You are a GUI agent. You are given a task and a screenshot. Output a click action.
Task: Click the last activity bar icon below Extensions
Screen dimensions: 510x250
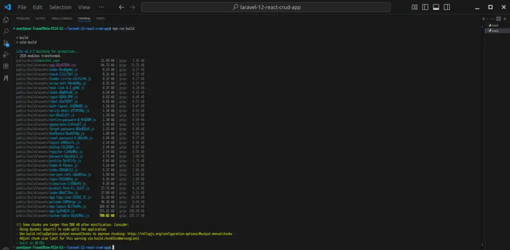pyautogui.click(x=5, y=78)
